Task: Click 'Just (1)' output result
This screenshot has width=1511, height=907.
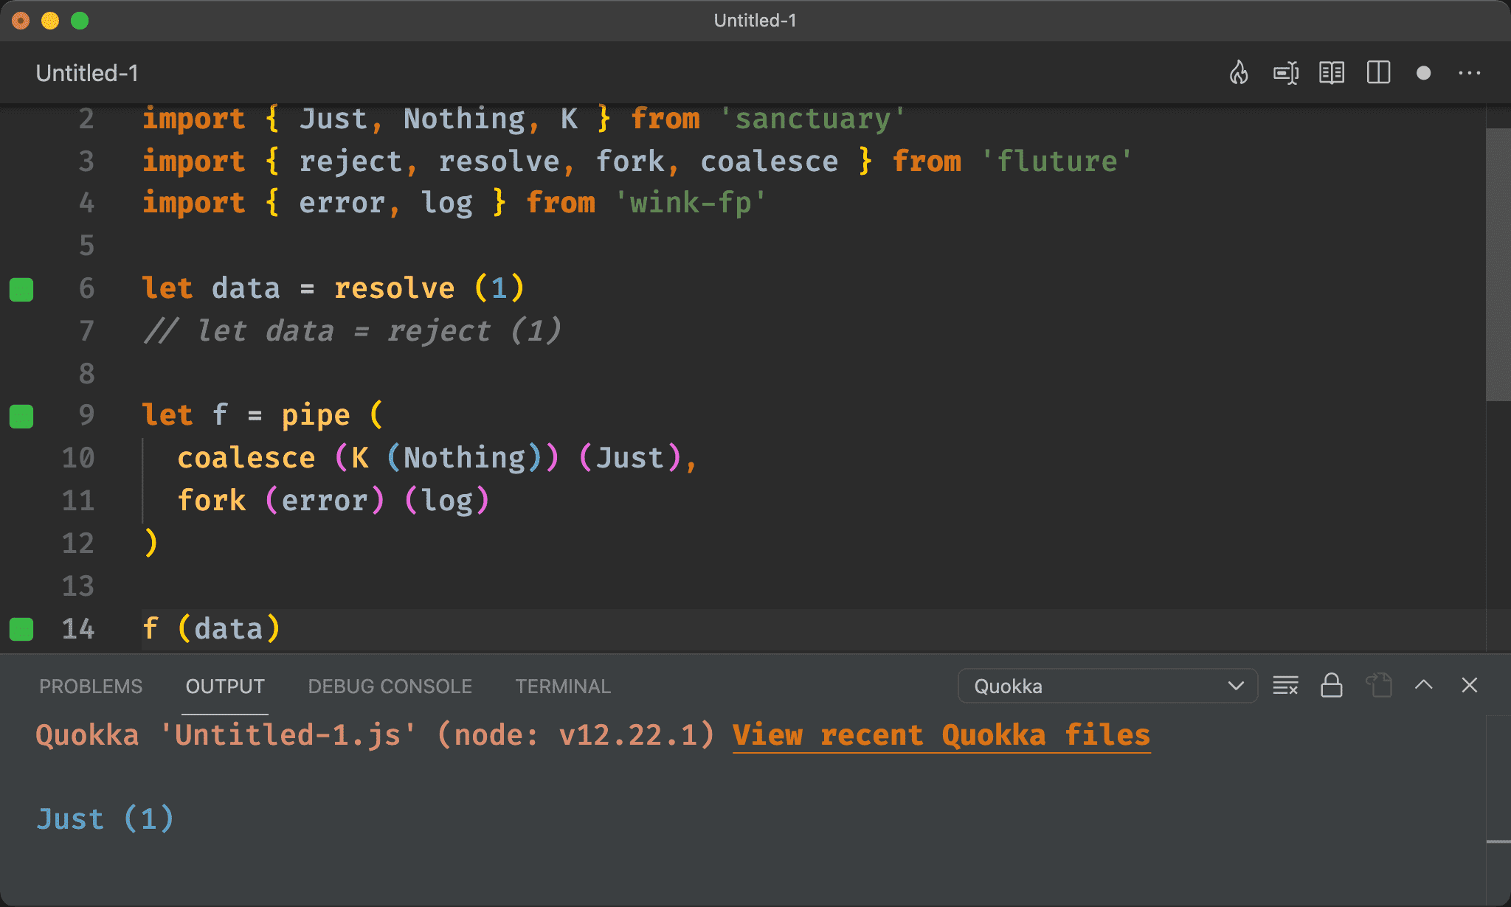Action: [105, 819]
